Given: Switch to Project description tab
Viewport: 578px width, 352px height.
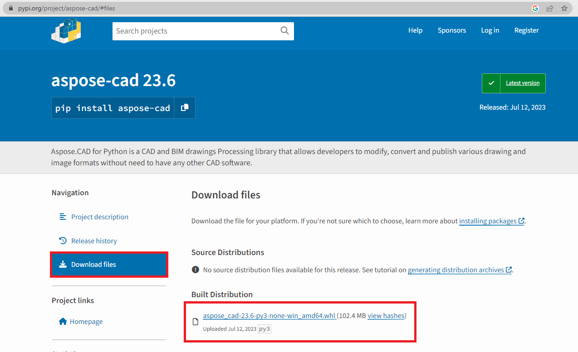Looking at the screenshot, I should [99, 217].
